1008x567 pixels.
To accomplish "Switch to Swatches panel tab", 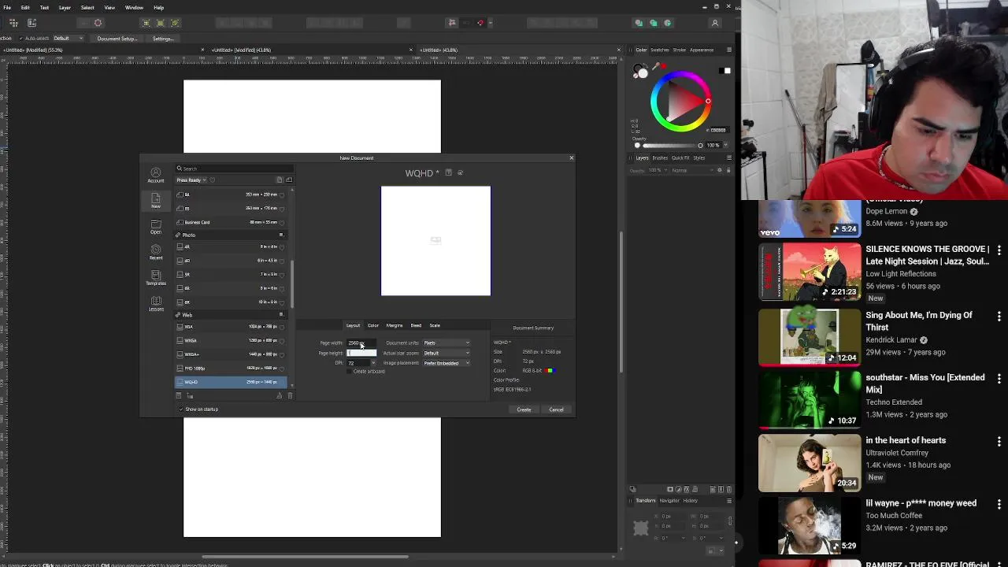I will coord(660,50).
